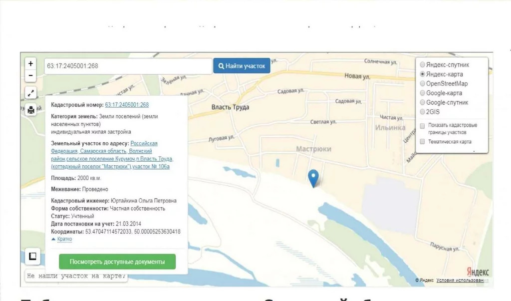Enable Тематическая карта checkbox
511x301 pixels.
(422, 142)
